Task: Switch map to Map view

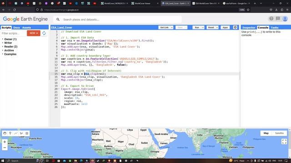Action: 266,133
